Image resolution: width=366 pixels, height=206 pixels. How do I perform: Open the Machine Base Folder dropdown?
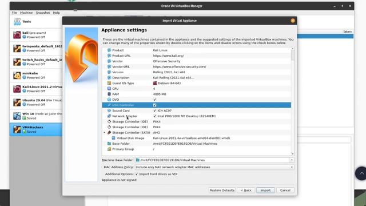point(292,160)
